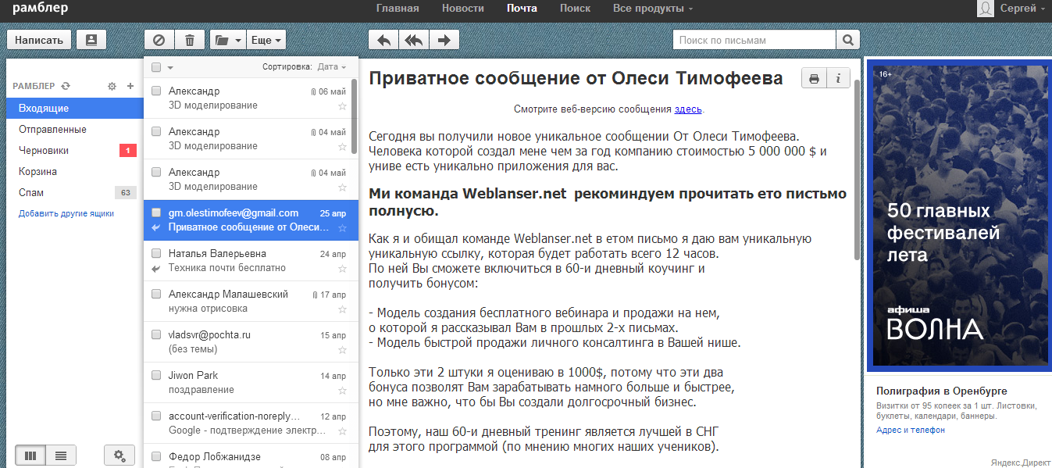Open the Спам folder
Viewport: 1052px width, 468px height.
31,192
